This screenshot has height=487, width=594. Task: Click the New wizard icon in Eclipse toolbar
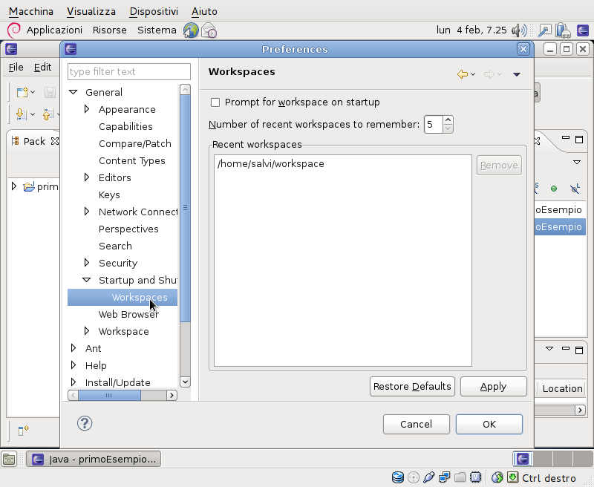tap(22, 92)
